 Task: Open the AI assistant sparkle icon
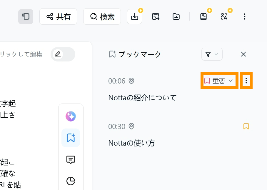pyautogui.click(x=71, y=116)
